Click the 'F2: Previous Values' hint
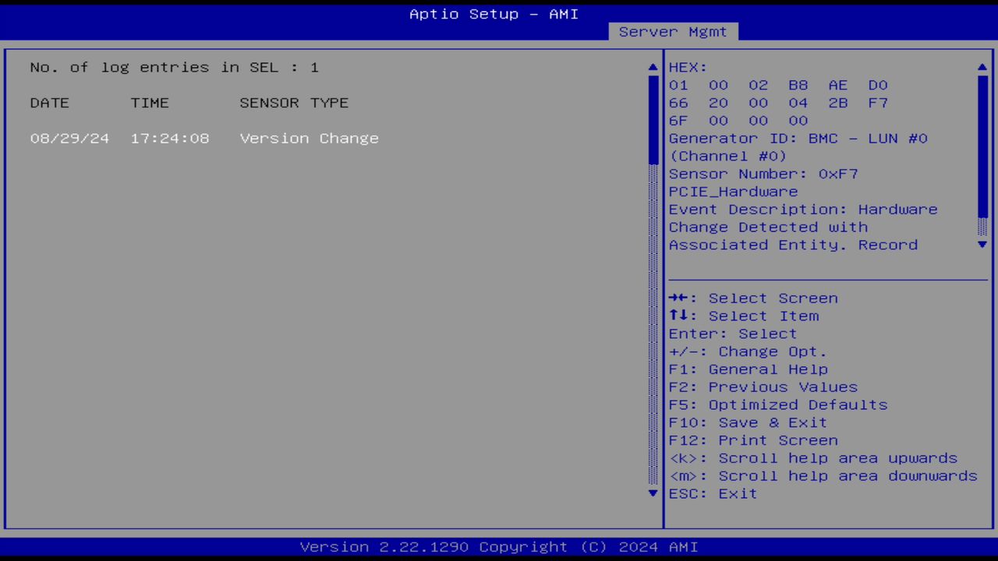 (763, 387)
